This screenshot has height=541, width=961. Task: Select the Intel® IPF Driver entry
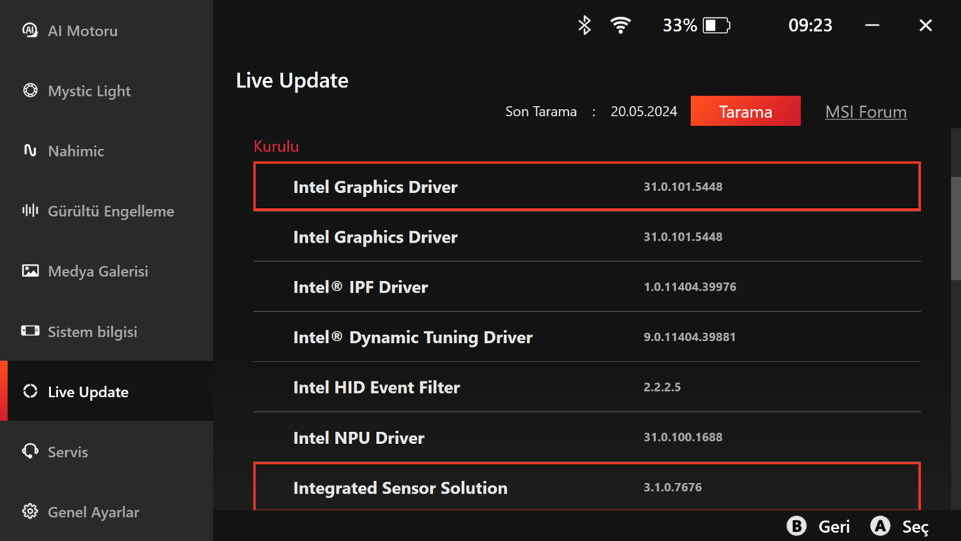(586, 287)
